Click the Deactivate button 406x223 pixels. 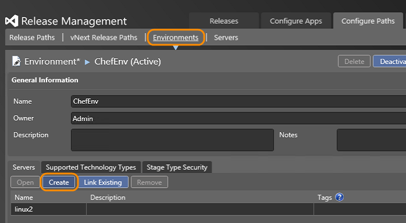tap(390, 62)
